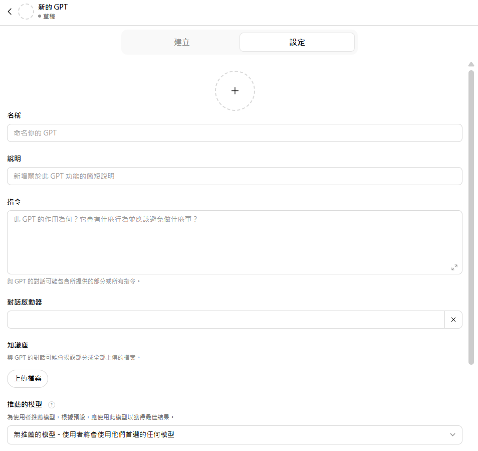The image size is (478, 451).
Task: Add a profile image with plus circle
Action: pyautogui.click(x=234, y=91)
